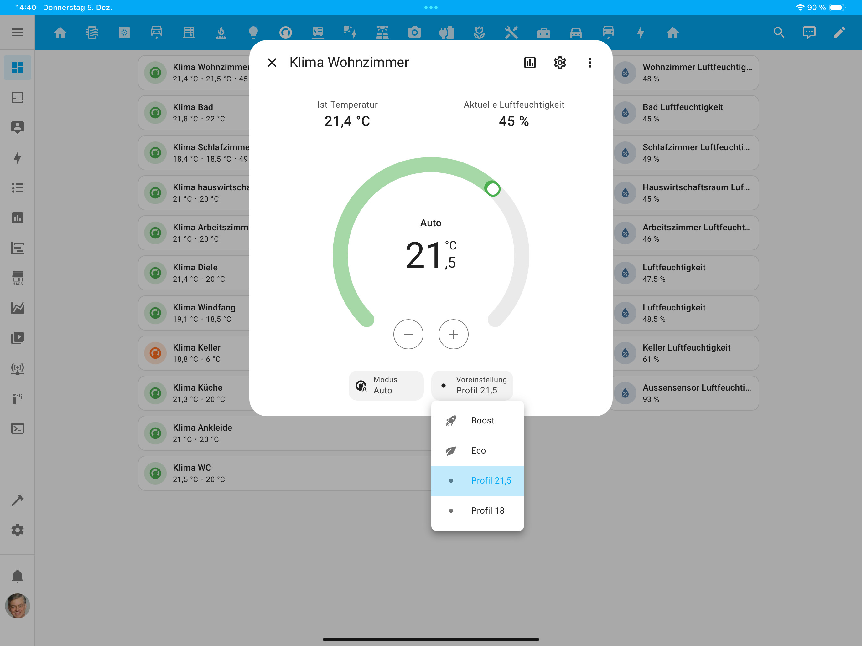Open the notifications bell

(x=17, y=576)
